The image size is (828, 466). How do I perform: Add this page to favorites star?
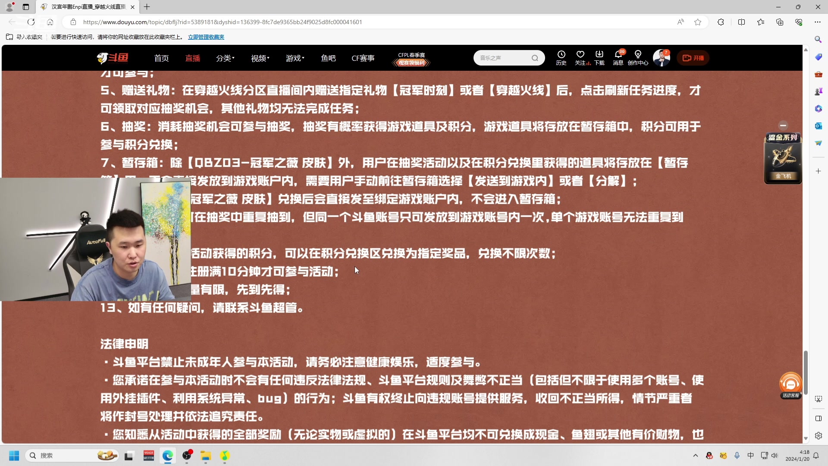point(698,22)
